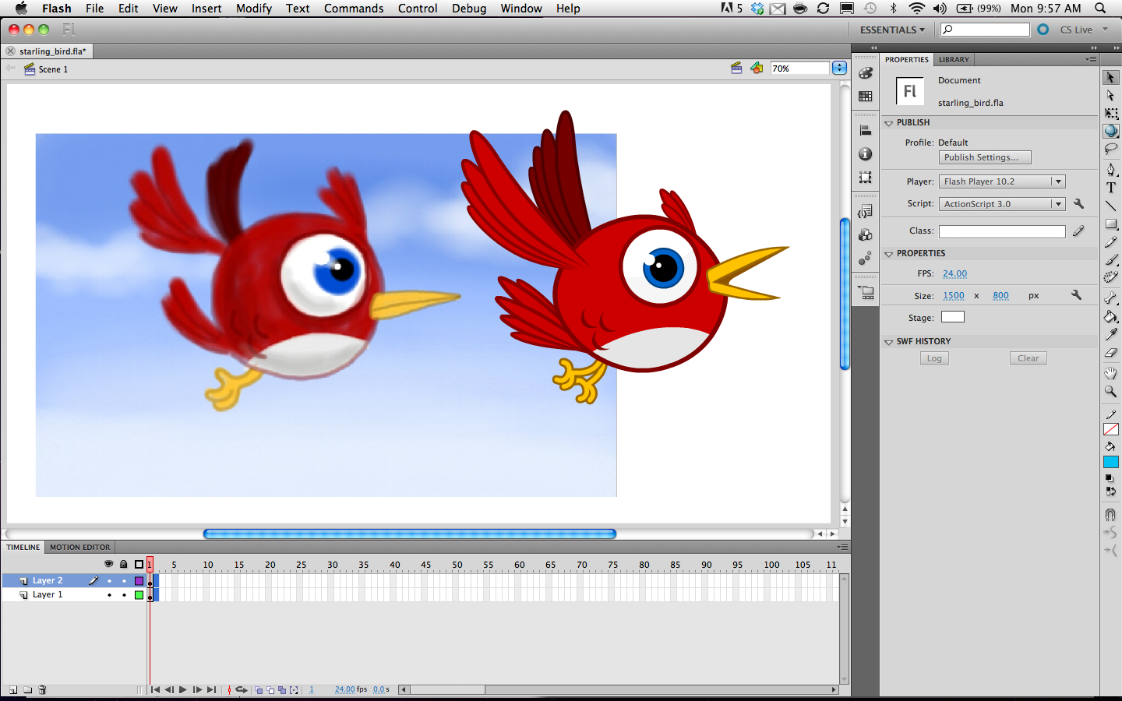The image size is (1122, 701).
Task: Open the Flash Player version dropdown
Action: [x=1060, y=181]
